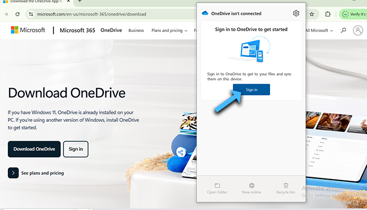Click the sync illustration in OneDrive popup
The image size is (367, 210).
[249, 49]
